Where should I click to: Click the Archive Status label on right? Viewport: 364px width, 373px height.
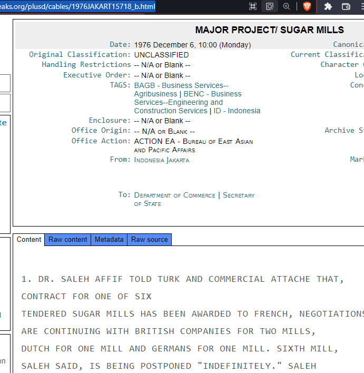[345, 131]
